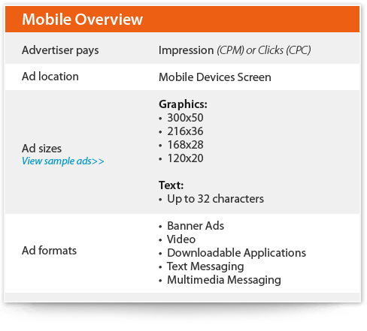Select the Banner Ads format item
Screen dimensions: 367x331
tap(196, 226)
